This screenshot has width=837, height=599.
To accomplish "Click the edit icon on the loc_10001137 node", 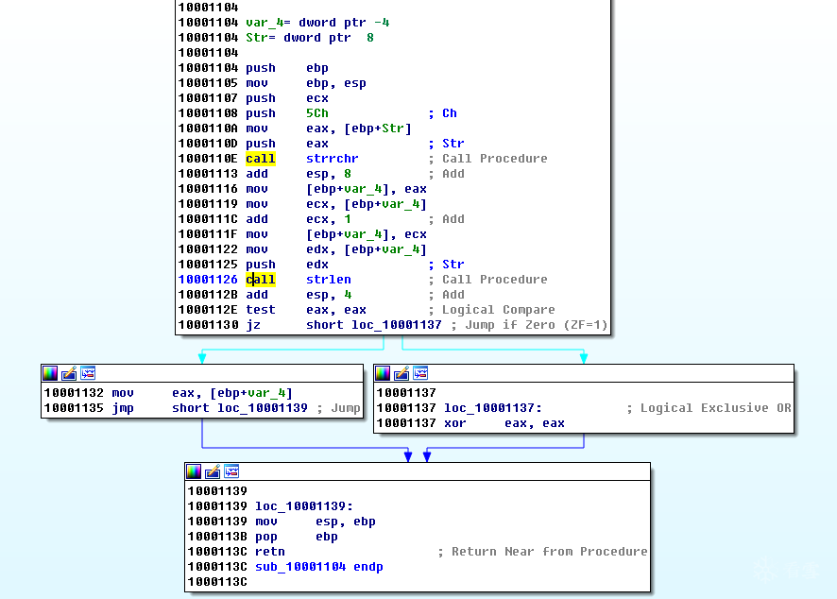I will coord(401,373).
